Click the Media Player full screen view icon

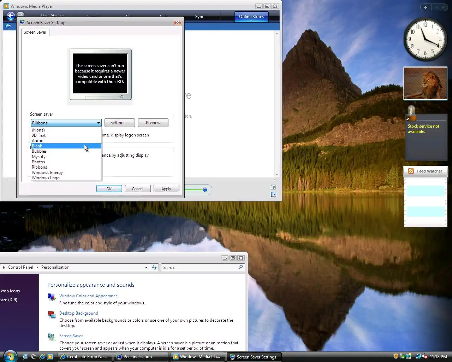point(273,187)
